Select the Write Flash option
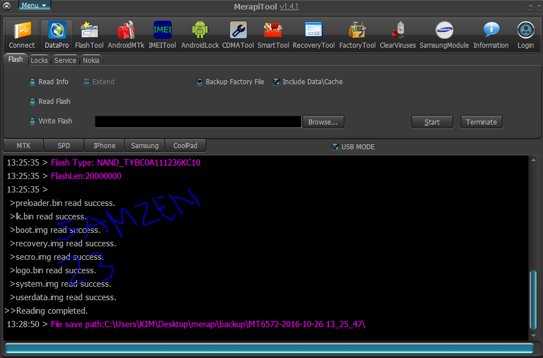The width and height of the screenshot is (543, 358). (33, 121)
